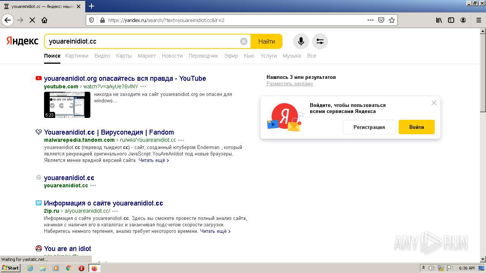The width and height of the screenshot is (486, 273).
Task: Open the Firefox account icon
Action: coord(463,20)
